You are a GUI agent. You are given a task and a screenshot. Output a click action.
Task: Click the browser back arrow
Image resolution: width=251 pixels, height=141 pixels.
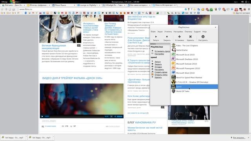(x=2, y=9)
